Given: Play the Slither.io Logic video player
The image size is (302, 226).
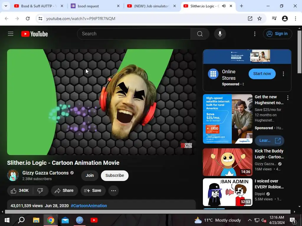Looking at the screenshot, I should tap(101, 102).
